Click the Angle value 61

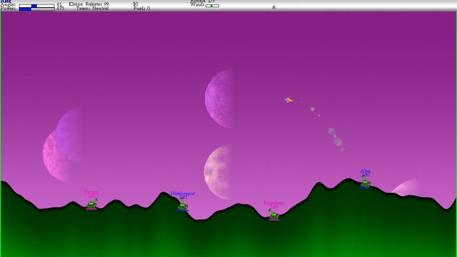pyautogui.click(x=59, y=4)
